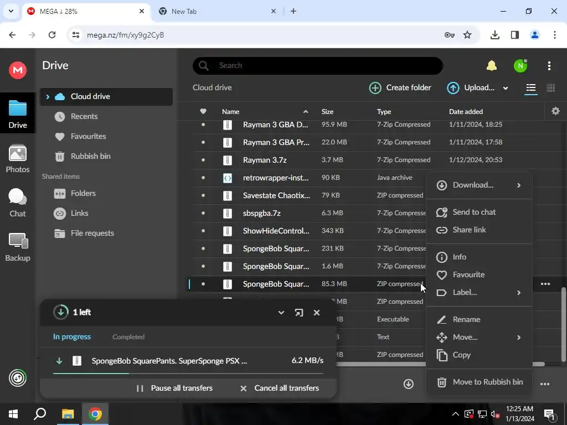
Task: Choose Info in context menu
Action: point(479,257)
